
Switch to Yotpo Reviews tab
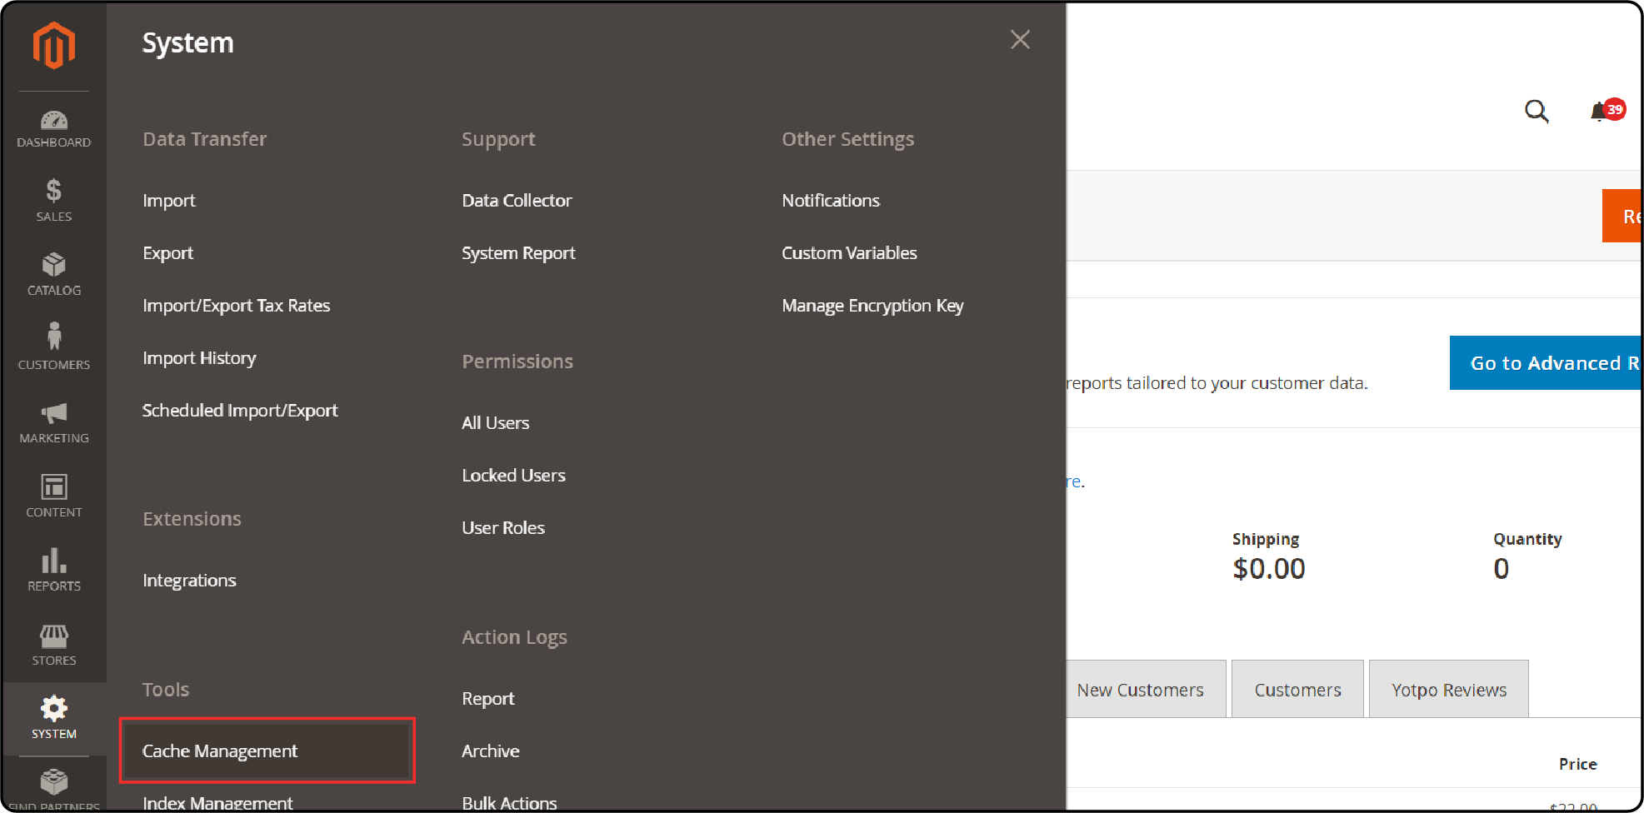(1449, 690)
